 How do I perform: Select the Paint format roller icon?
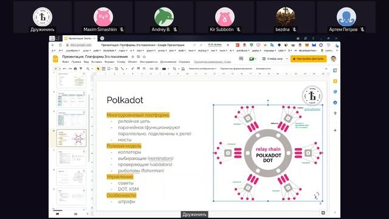(81, 69)
